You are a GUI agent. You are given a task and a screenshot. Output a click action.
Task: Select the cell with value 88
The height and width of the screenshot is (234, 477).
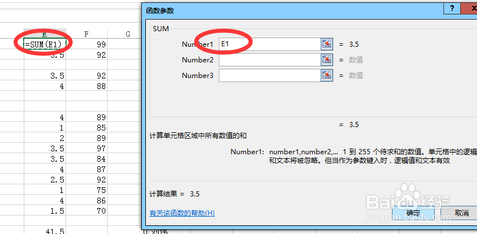coord(86,86)
